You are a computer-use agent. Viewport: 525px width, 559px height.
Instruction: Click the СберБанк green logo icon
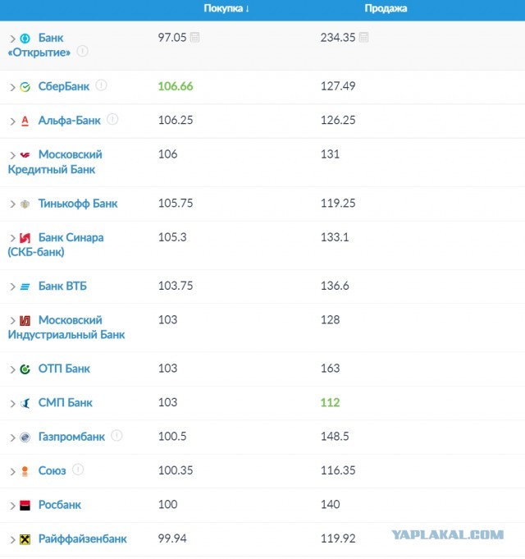click(25, 87)
